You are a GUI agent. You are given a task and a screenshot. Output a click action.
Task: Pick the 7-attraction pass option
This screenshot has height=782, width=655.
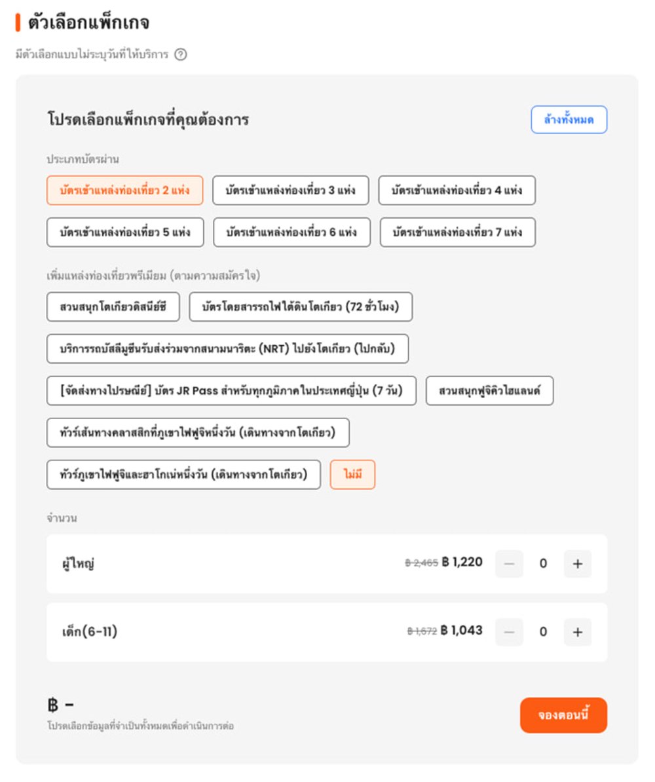click(457, 233)
